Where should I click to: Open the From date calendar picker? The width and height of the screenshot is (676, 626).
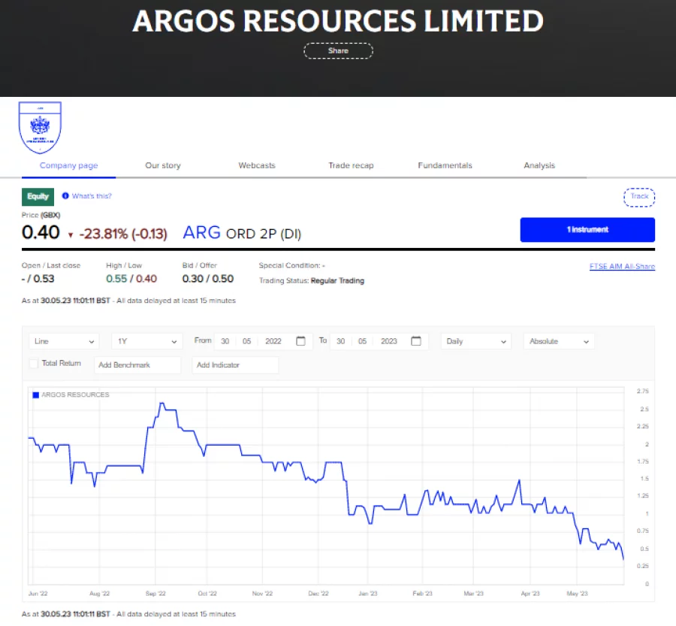[x=300, y=340]
